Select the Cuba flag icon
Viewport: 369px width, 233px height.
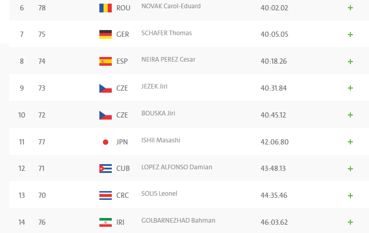106,168
